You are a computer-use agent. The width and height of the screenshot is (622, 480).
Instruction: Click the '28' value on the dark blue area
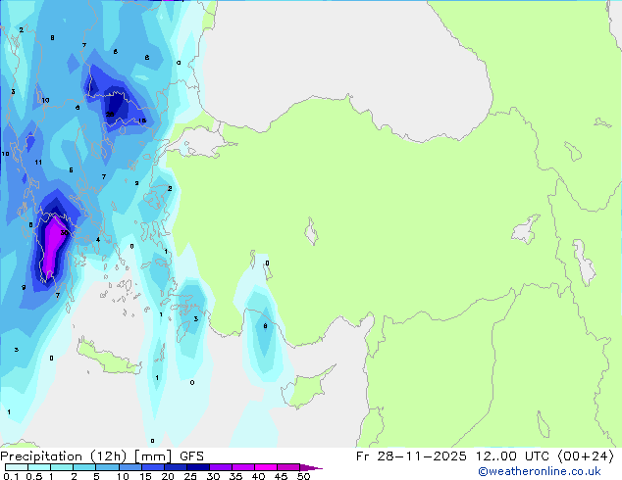[110, 115]
